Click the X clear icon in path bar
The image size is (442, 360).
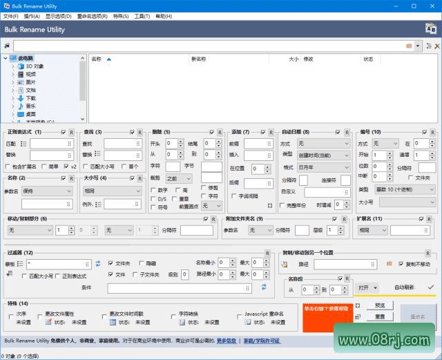click(437, 46)
